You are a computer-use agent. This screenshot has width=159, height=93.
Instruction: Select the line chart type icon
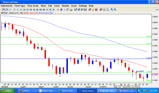pyautogui.click(x=10, y=10)
